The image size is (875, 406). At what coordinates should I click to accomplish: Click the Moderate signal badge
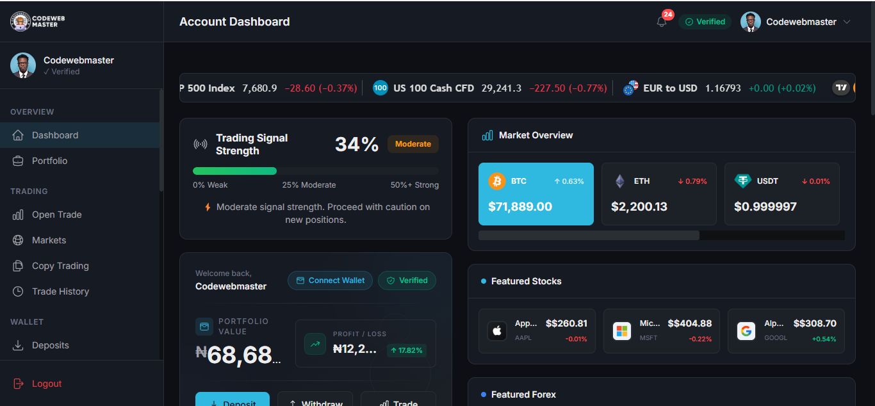pyautogui.click(x=413, y=144)
